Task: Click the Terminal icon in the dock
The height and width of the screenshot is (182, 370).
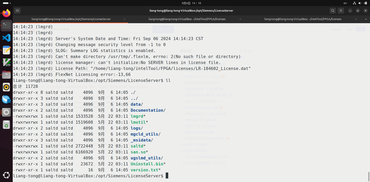Action: click(6, 25)
